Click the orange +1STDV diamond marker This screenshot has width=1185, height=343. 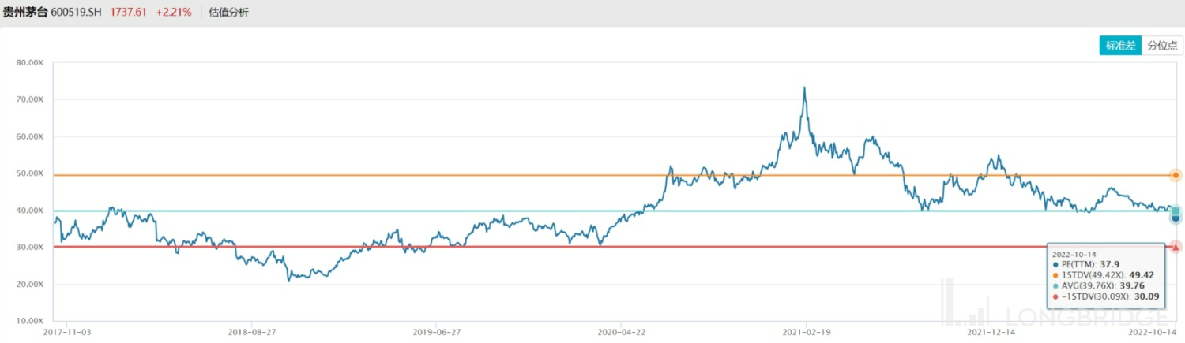(x=1176, y=175)
